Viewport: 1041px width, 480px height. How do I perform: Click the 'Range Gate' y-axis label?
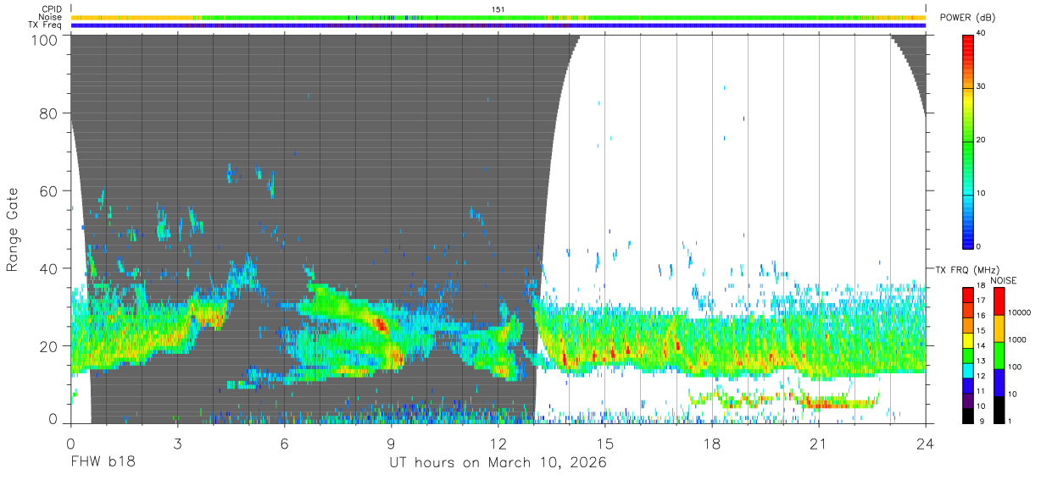point(13,229)
